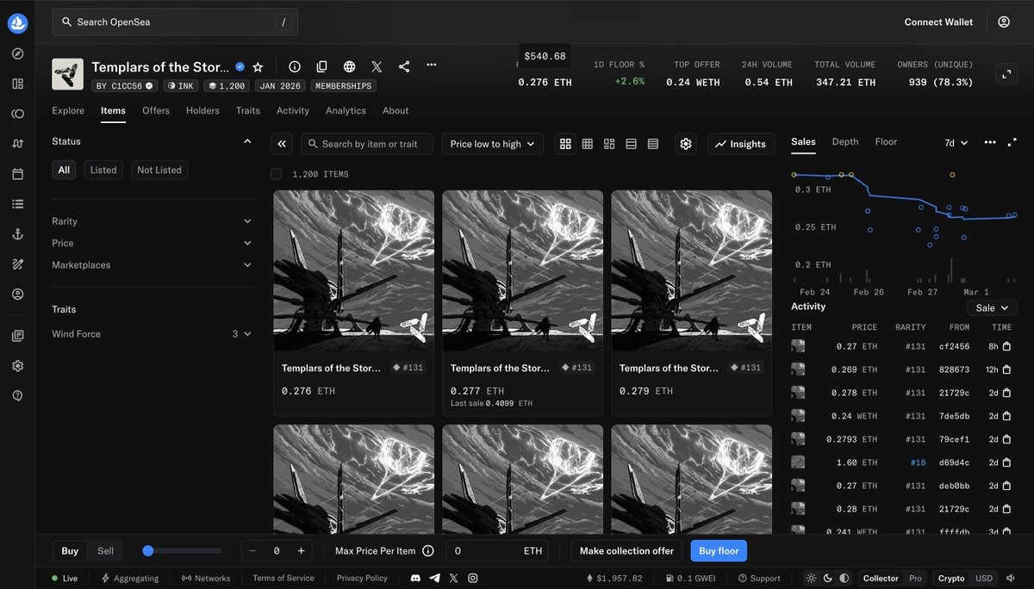The width and height of the screenshot is (1034, 589).
Task: Filter status by Listed
Action: coord(103,170)
